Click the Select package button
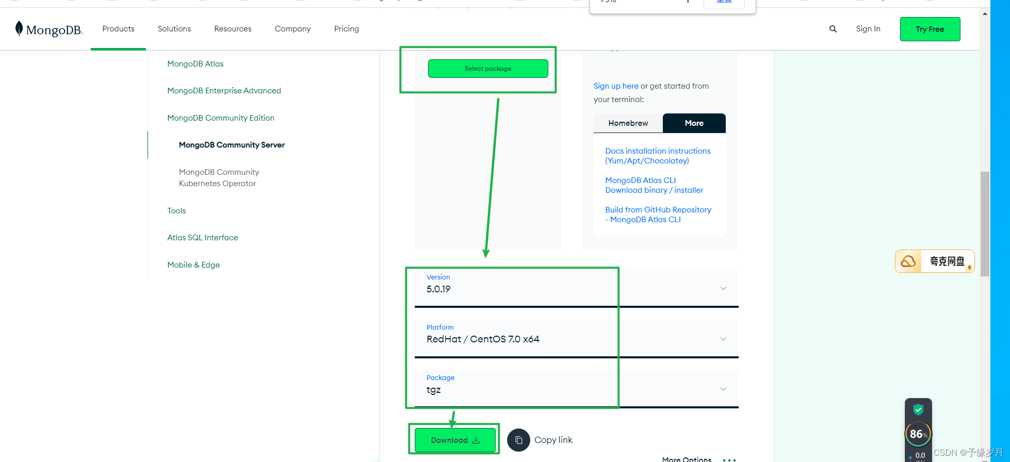The image size is (1010, 462). click(488, 69)
